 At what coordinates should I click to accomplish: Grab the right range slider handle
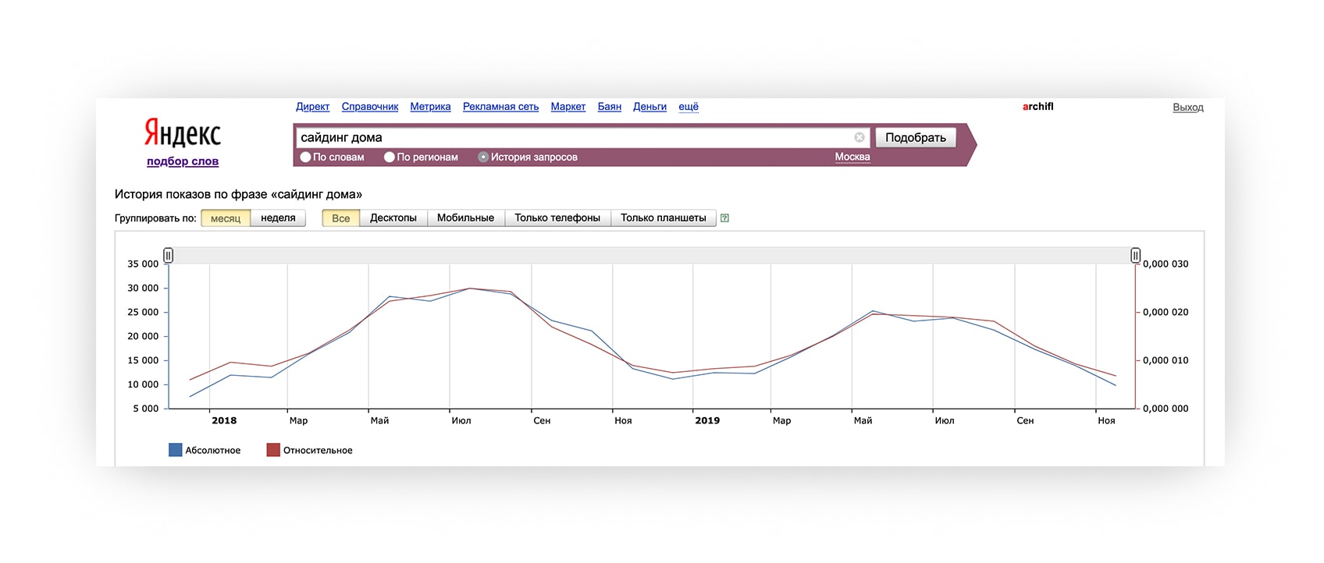click(1136, 255)
